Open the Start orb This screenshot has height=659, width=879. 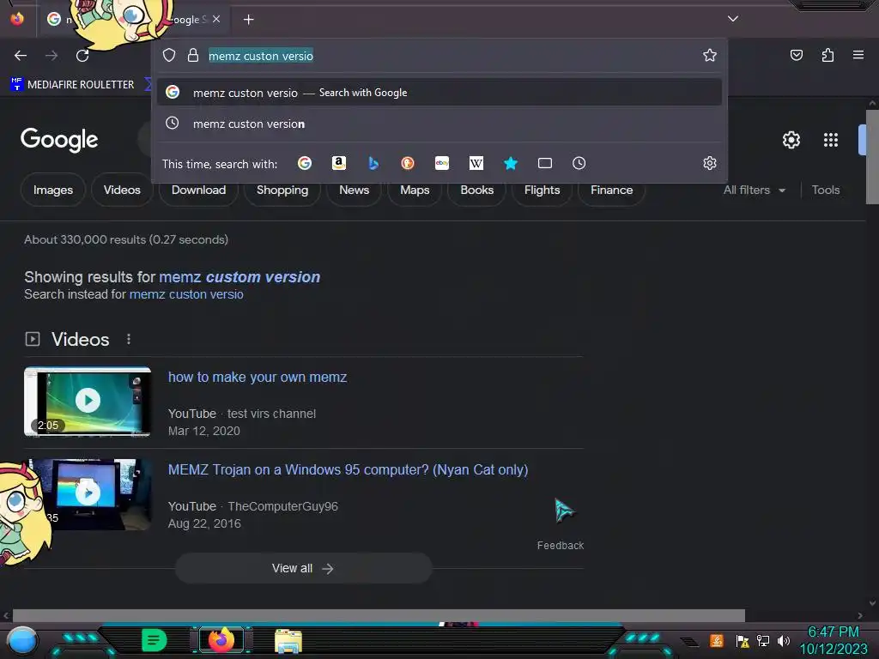[x=22, y=640]
